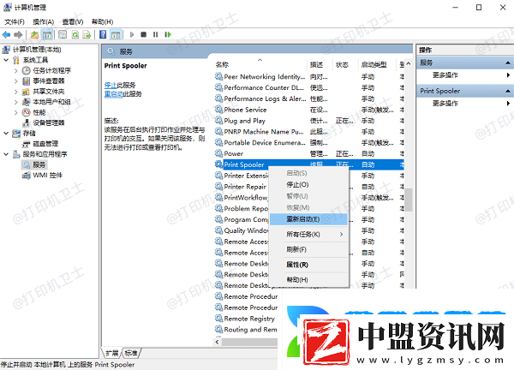Select the Phone Service row
Screen dimensions: 514x370
click(x=309, y=110)
